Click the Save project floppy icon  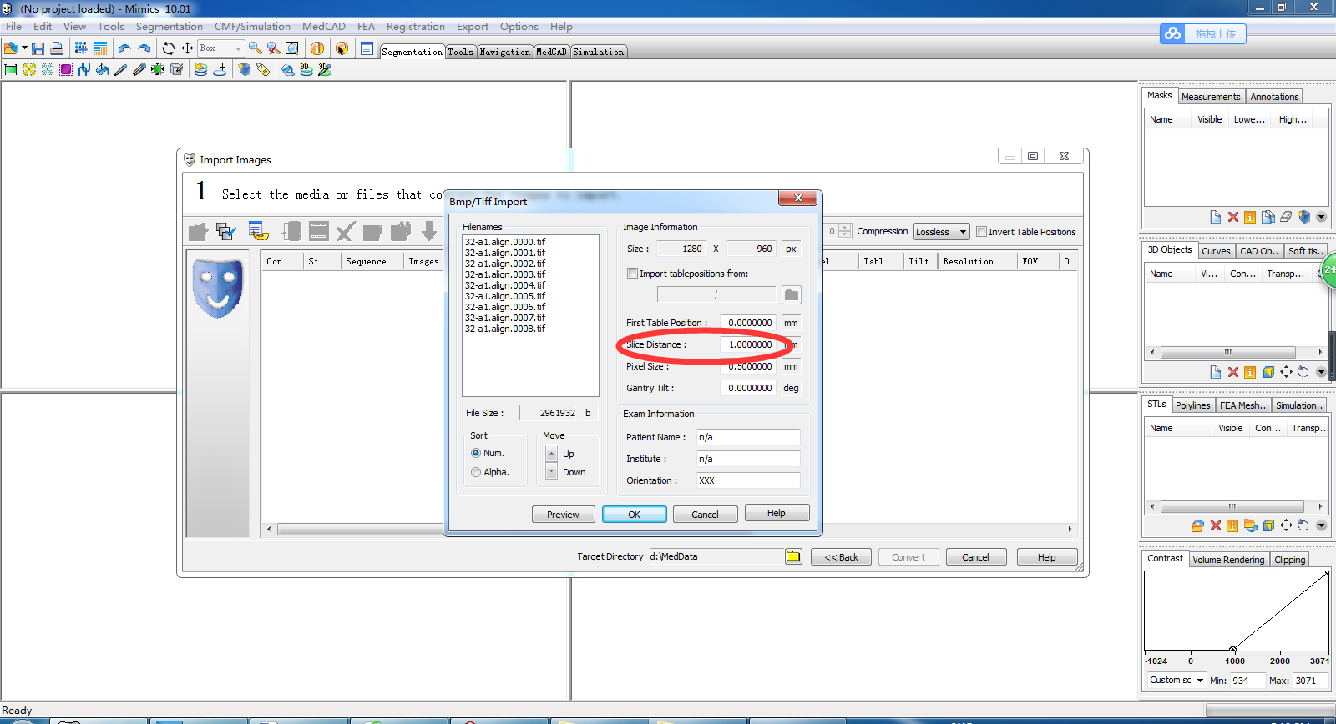tap(38, 48)
